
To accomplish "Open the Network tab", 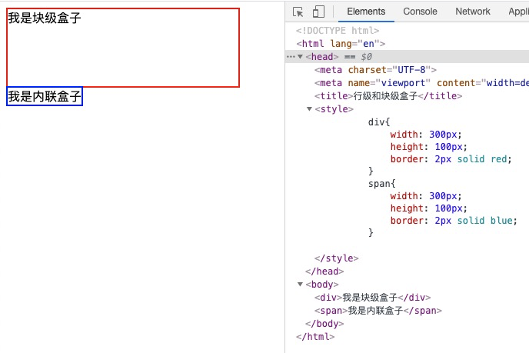I will (473, 12).
